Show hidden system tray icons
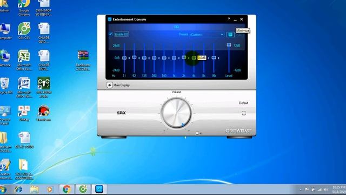The image size is (346, 195). point(301,190)
